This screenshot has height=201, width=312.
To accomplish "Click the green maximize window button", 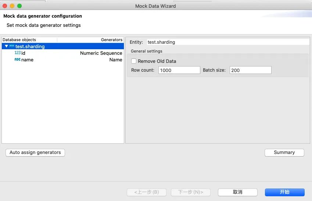I will coord(19,6).
